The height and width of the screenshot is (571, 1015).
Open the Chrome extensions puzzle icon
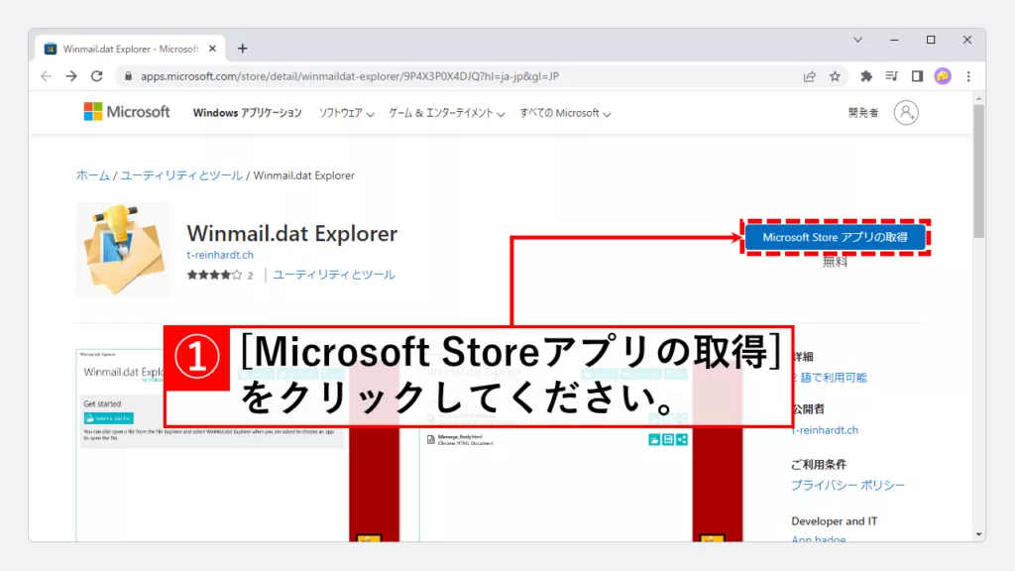pos(866,76)
